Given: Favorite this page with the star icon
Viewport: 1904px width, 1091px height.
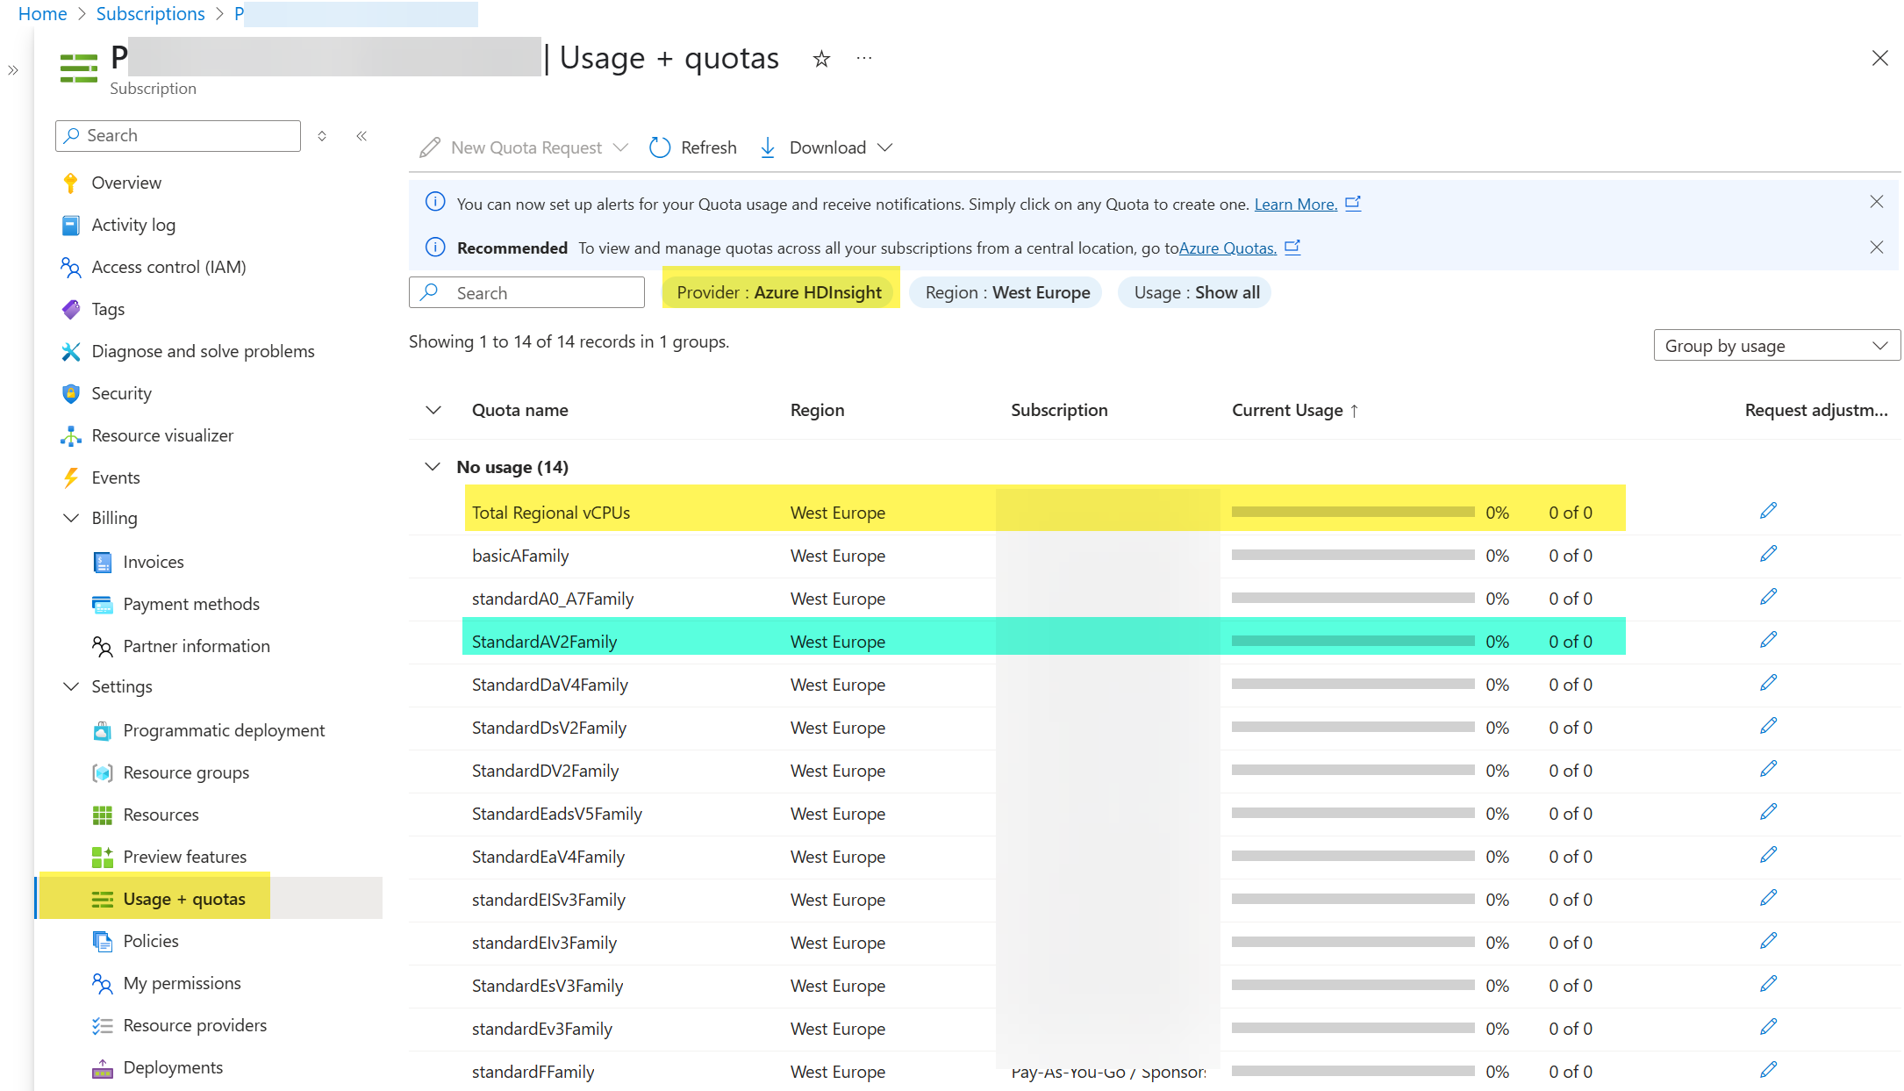Looking at the screenshot, I should pos(821,59).
